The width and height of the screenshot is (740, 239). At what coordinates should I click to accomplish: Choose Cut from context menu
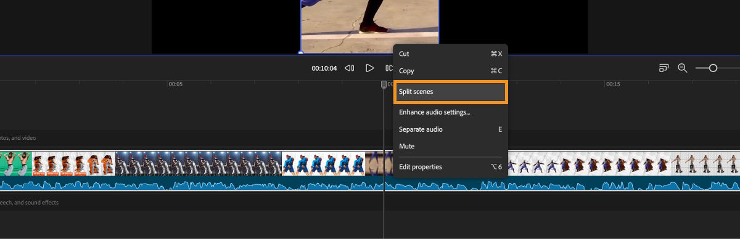[450, 54]
